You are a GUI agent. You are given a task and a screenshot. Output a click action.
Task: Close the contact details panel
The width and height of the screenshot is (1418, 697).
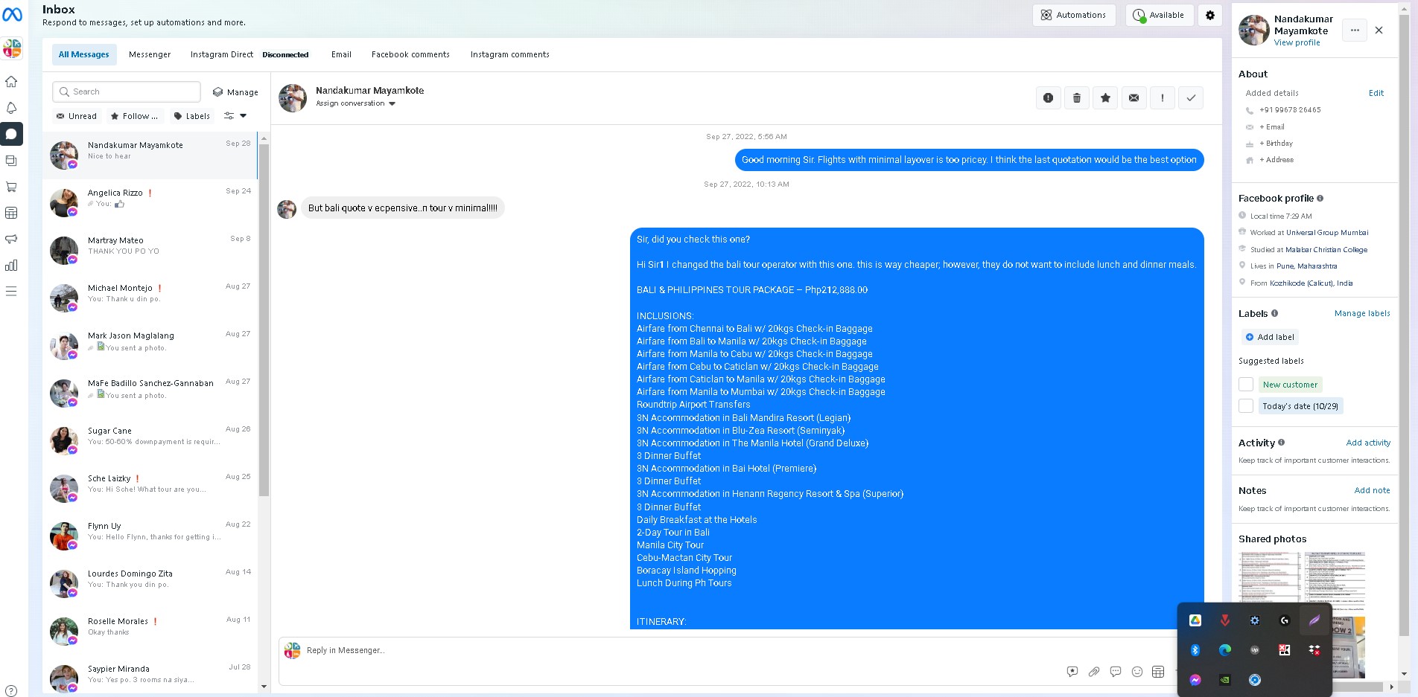1379,30
